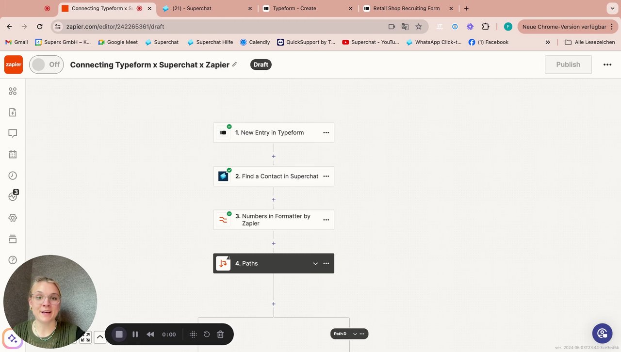The image size is (621, 352).
Task: Click the purple flower extension icon
Action: coord(470,27)
